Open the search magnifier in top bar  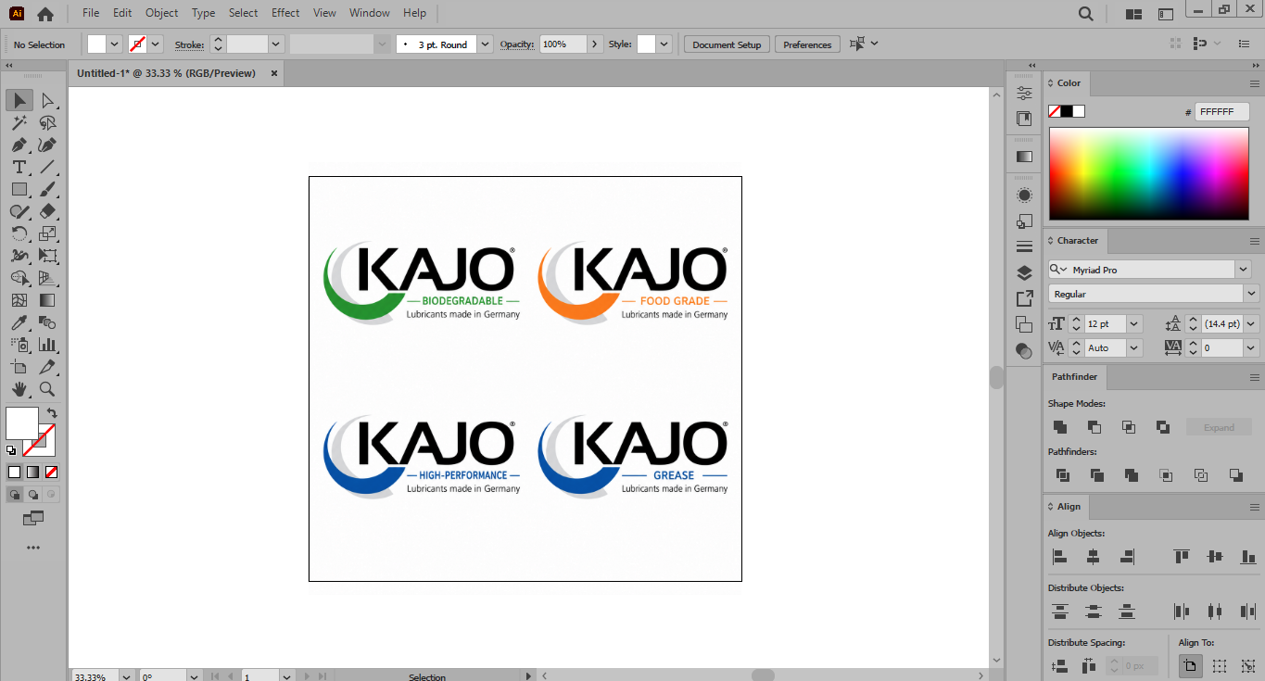(1086, 14)
